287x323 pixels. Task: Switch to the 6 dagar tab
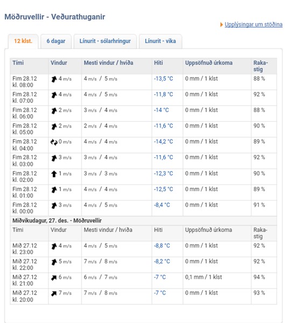56,41
